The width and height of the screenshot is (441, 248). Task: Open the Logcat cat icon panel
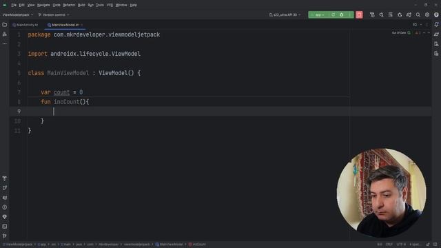click(x=5, y=198)
